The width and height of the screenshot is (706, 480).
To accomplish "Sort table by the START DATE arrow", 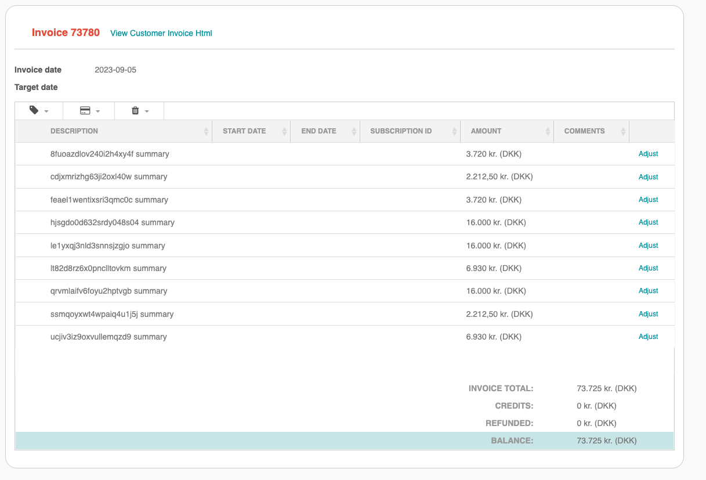I will click(284, 131).
